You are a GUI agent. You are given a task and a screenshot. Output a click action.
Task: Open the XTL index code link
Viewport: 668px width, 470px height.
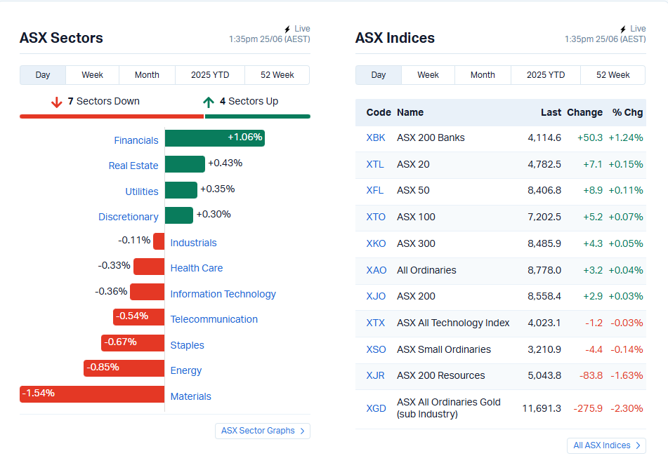pyautogui.click(x=375, y=164)
